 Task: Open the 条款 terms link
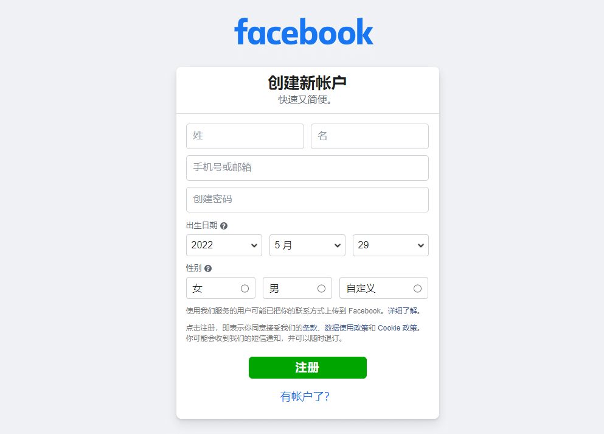pos(310,328)
